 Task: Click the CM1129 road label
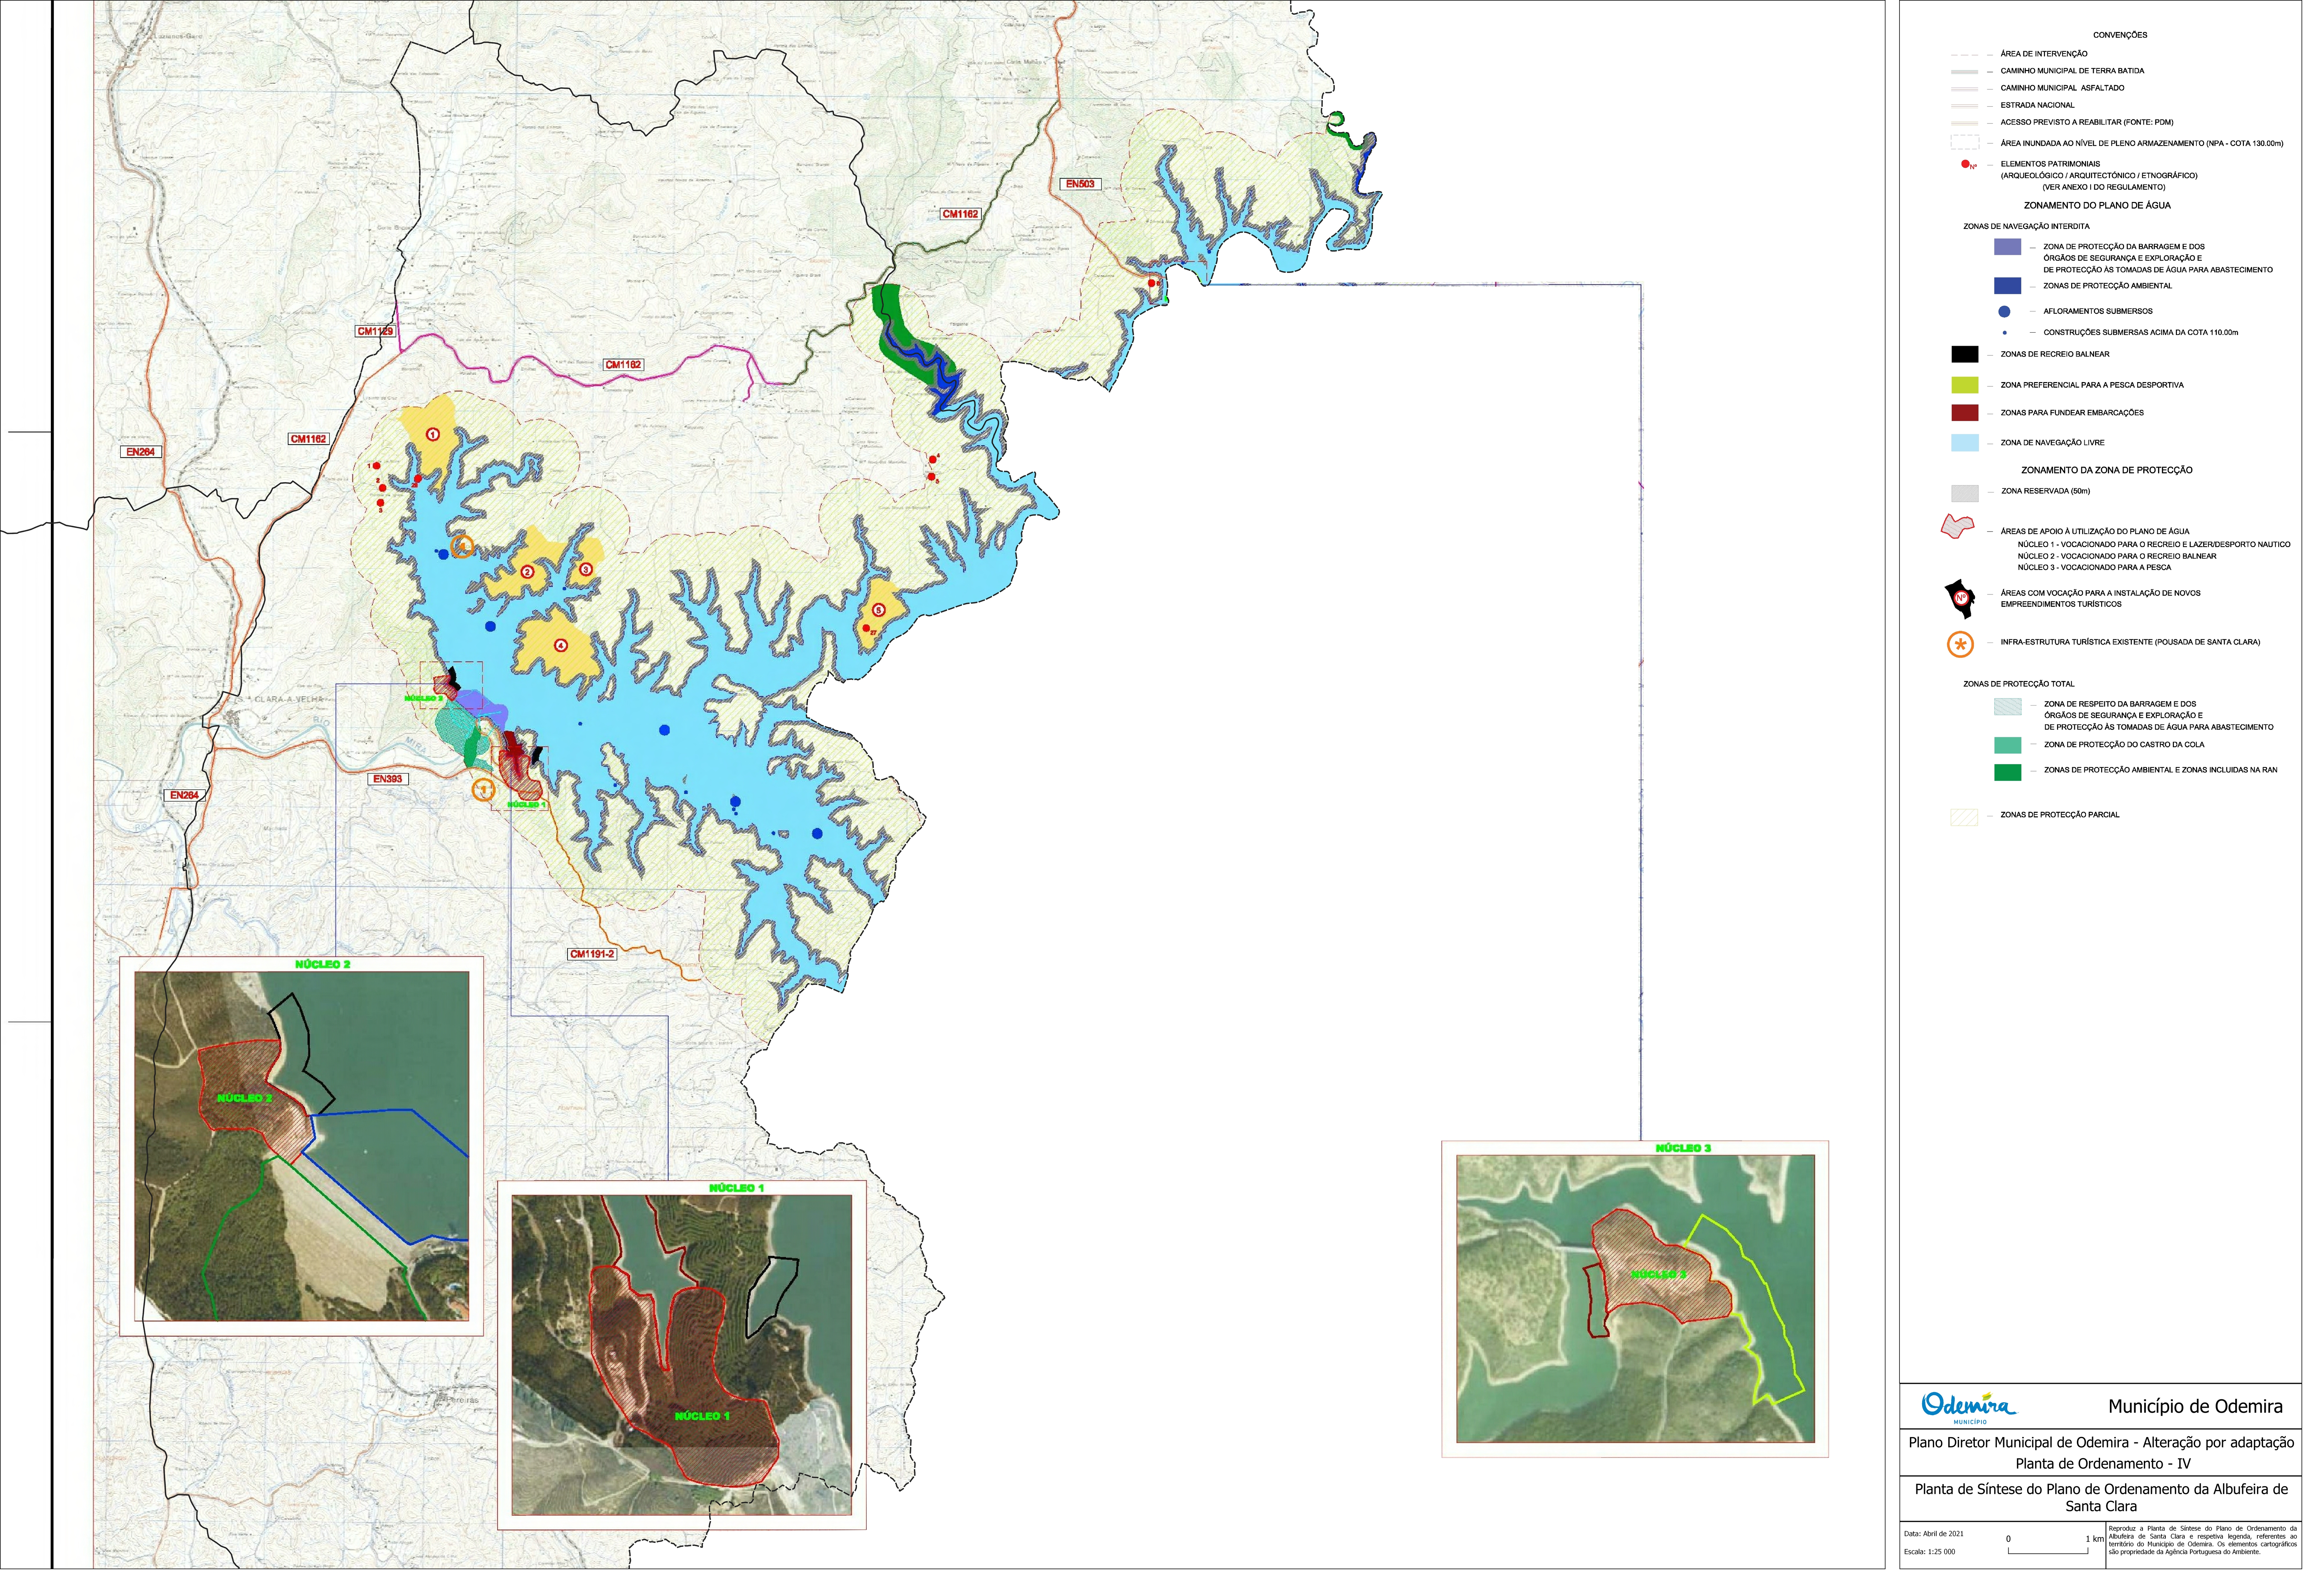tap(375, 331)
